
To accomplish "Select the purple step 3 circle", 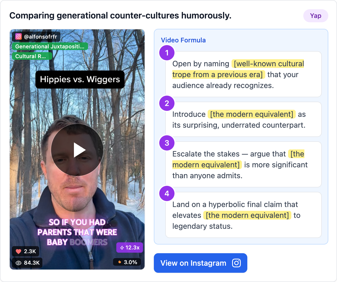I will point(167,143).
